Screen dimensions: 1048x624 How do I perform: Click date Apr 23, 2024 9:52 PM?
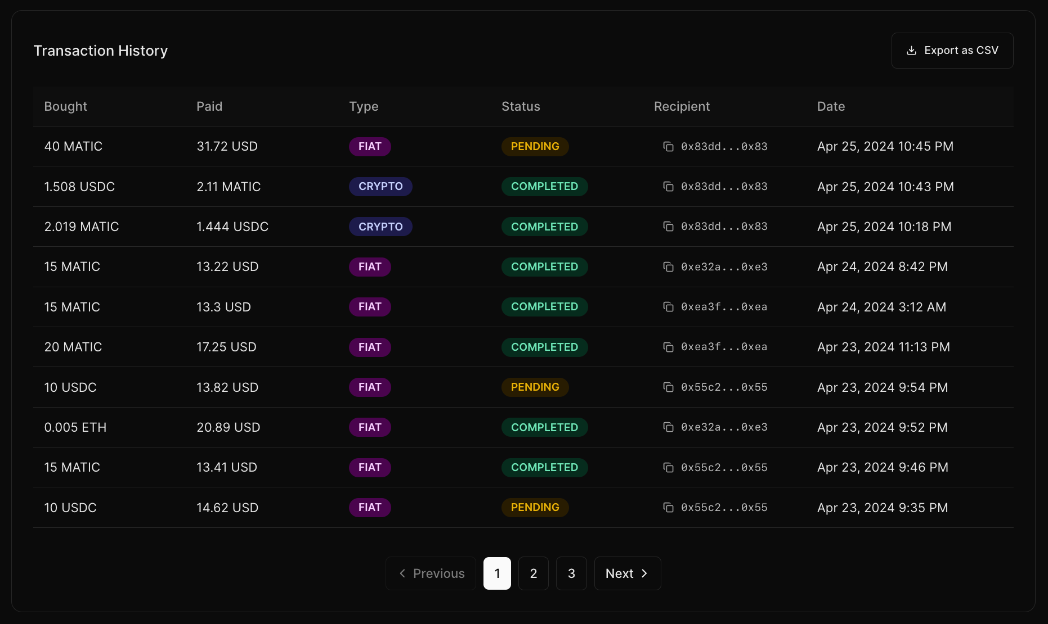pyautogui.click(x=883, y=427)
